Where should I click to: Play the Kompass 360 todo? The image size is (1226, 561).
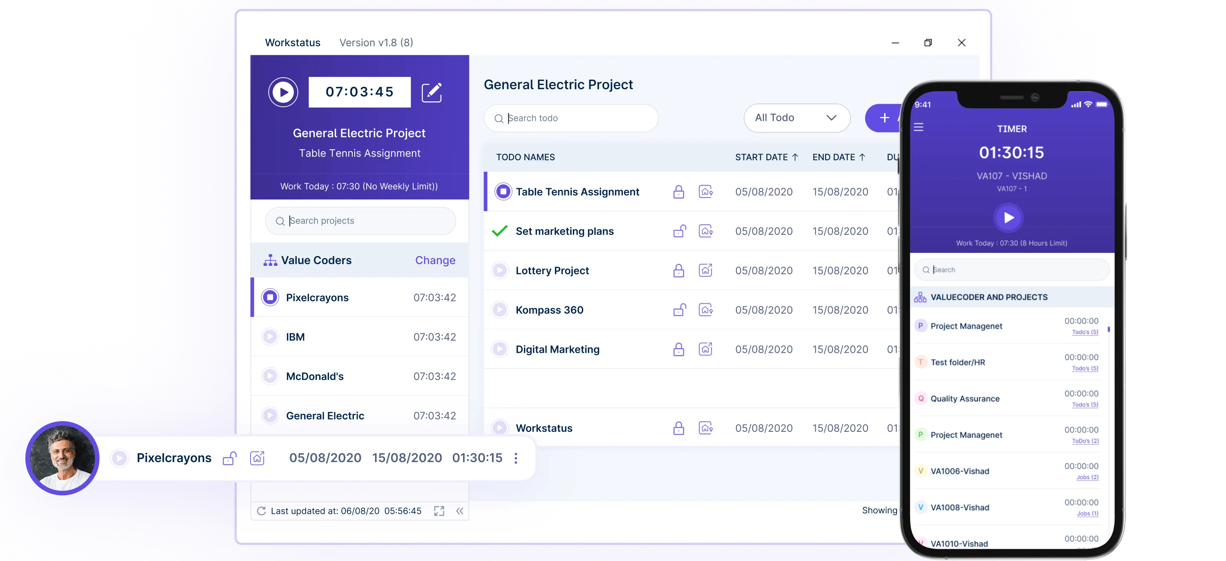tap(499, 310)
